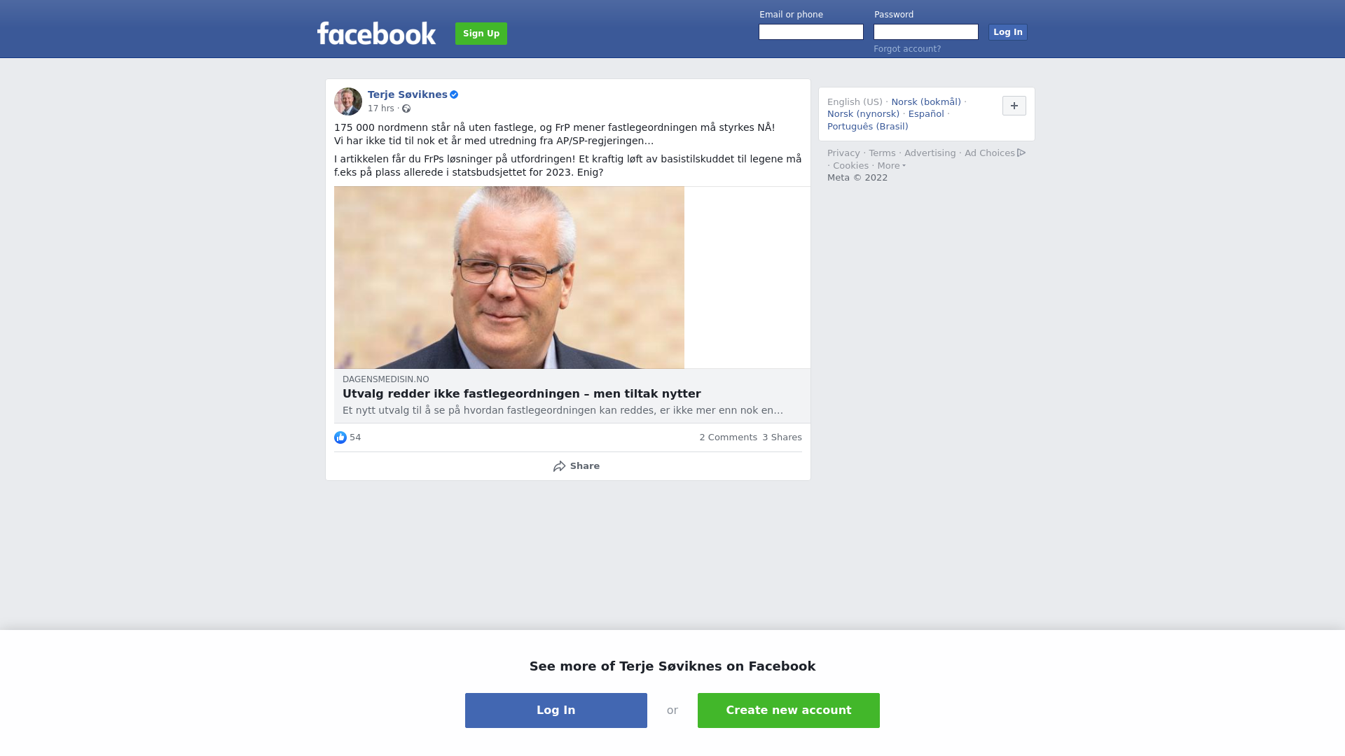
Task: Open more languages with plus button
Action: click(x=1014, y=106)
